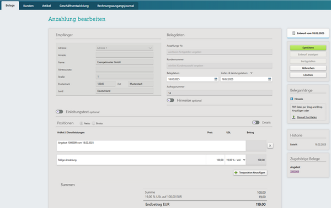Click the Abbrechen button
This screenshot has width=331, height=208.
[308, 68]
